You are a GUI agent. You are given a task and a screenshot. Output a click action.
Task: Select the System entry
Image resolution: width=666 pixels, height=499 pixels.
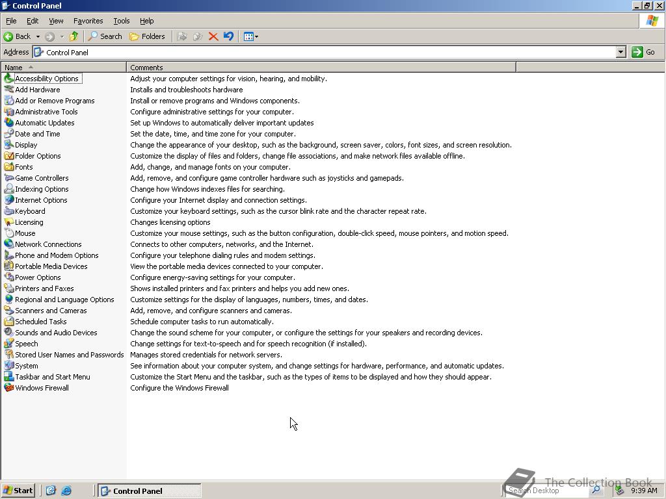[x=26, y=365]
